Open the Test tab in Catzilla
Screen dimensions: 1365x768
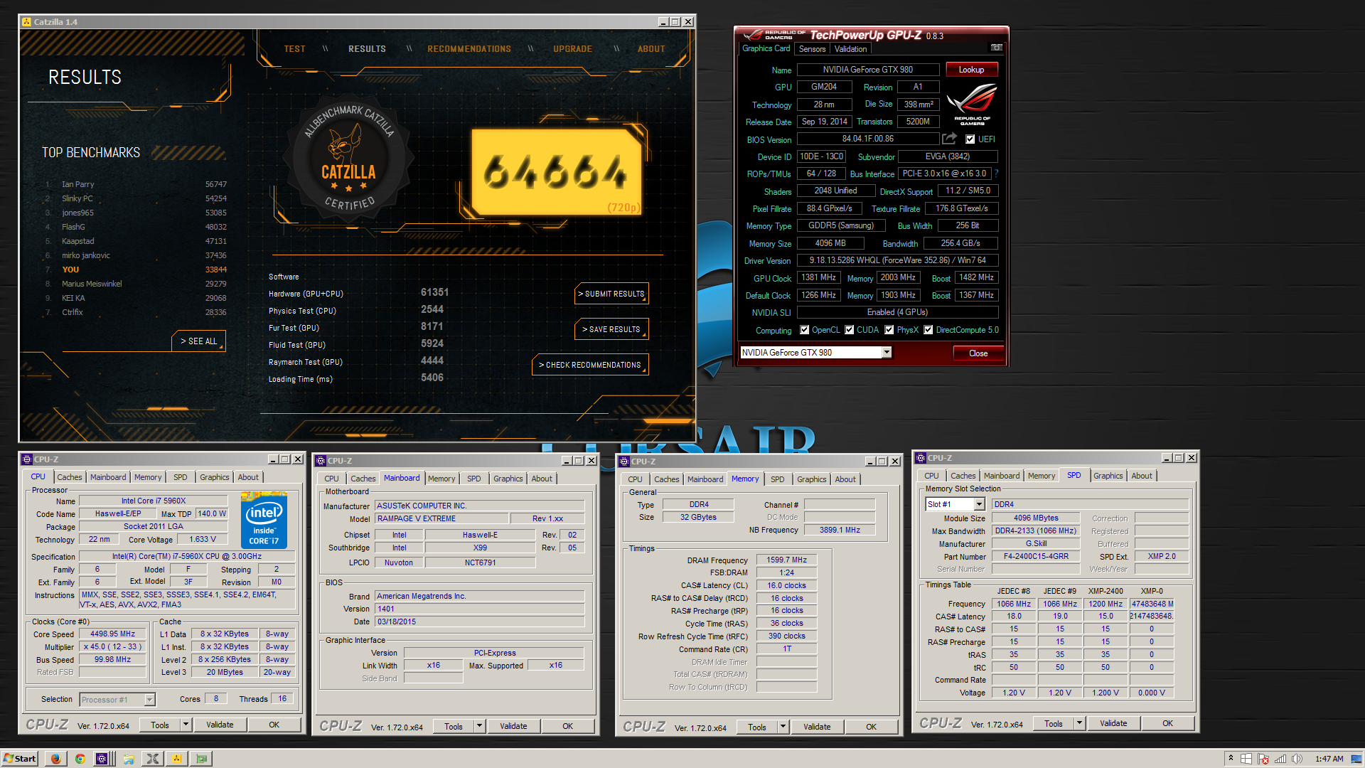click(294, 49)
